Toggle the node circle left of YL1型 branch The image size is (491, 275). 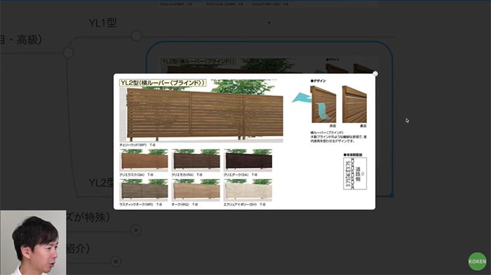click(x=68, y=53)
